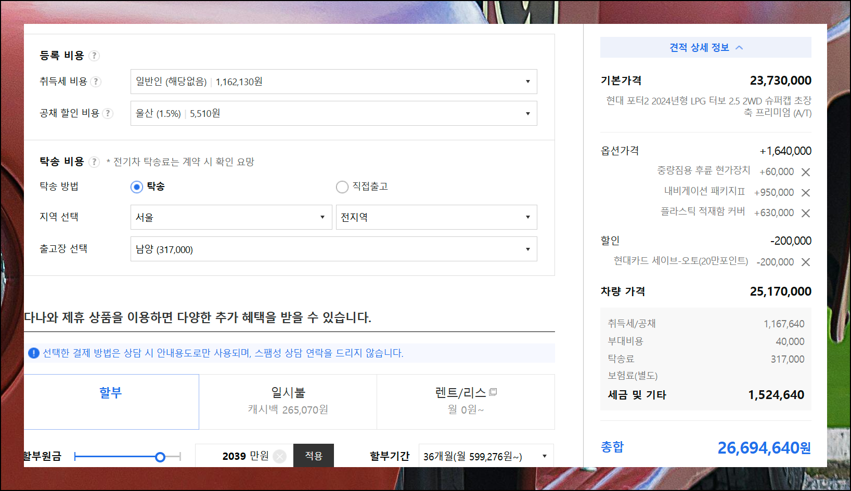Collapse 견적 상세 정보 panel
This screenshot has width=851, height=491.
point(706,47)
